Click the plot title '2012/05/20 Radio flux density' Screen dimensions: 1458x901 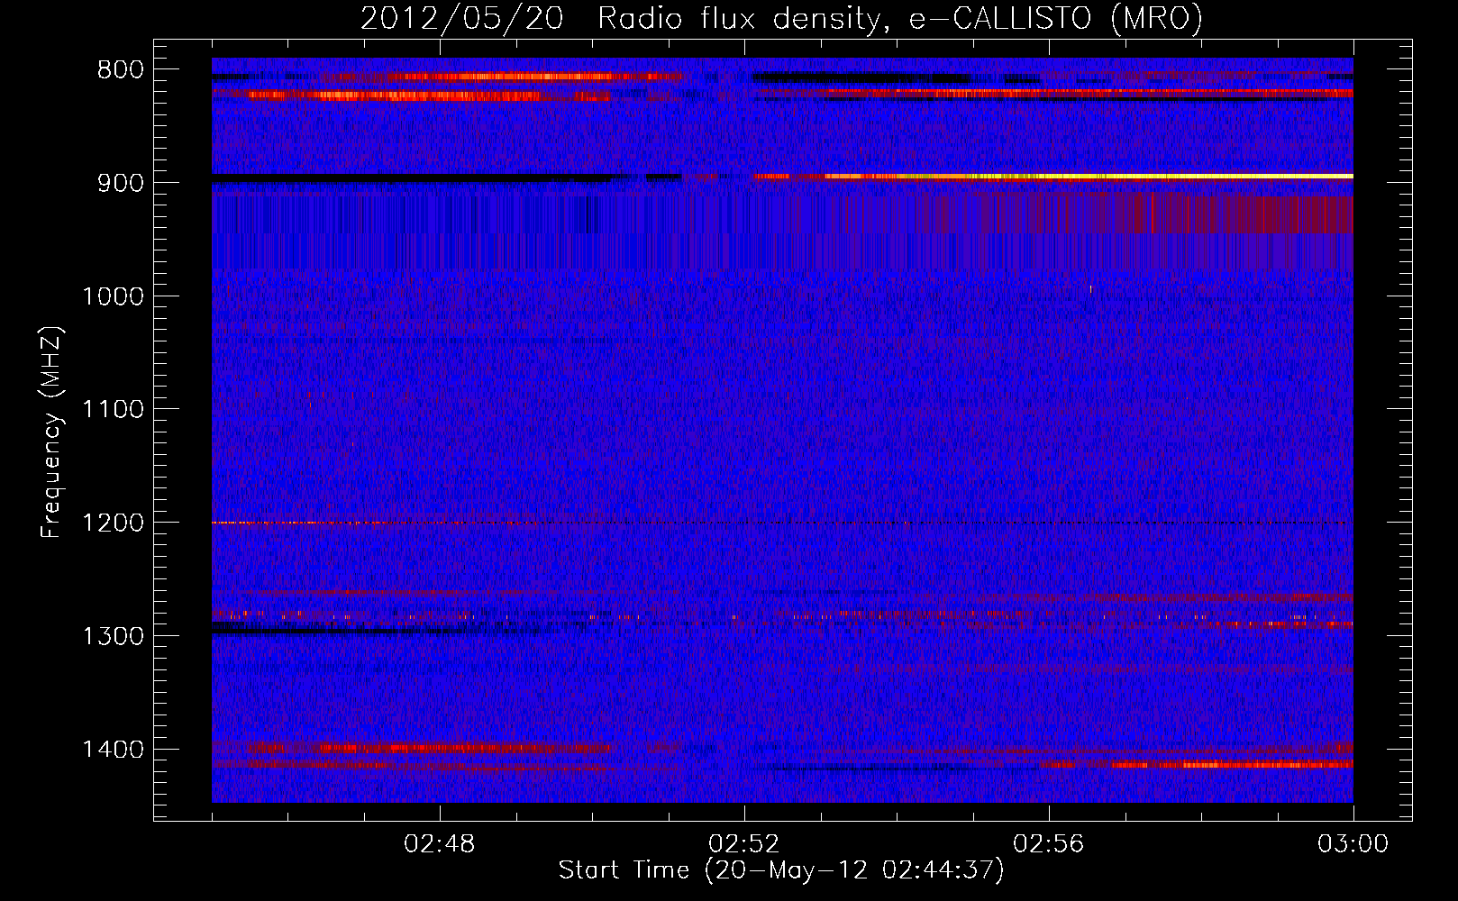coord(781,18)
